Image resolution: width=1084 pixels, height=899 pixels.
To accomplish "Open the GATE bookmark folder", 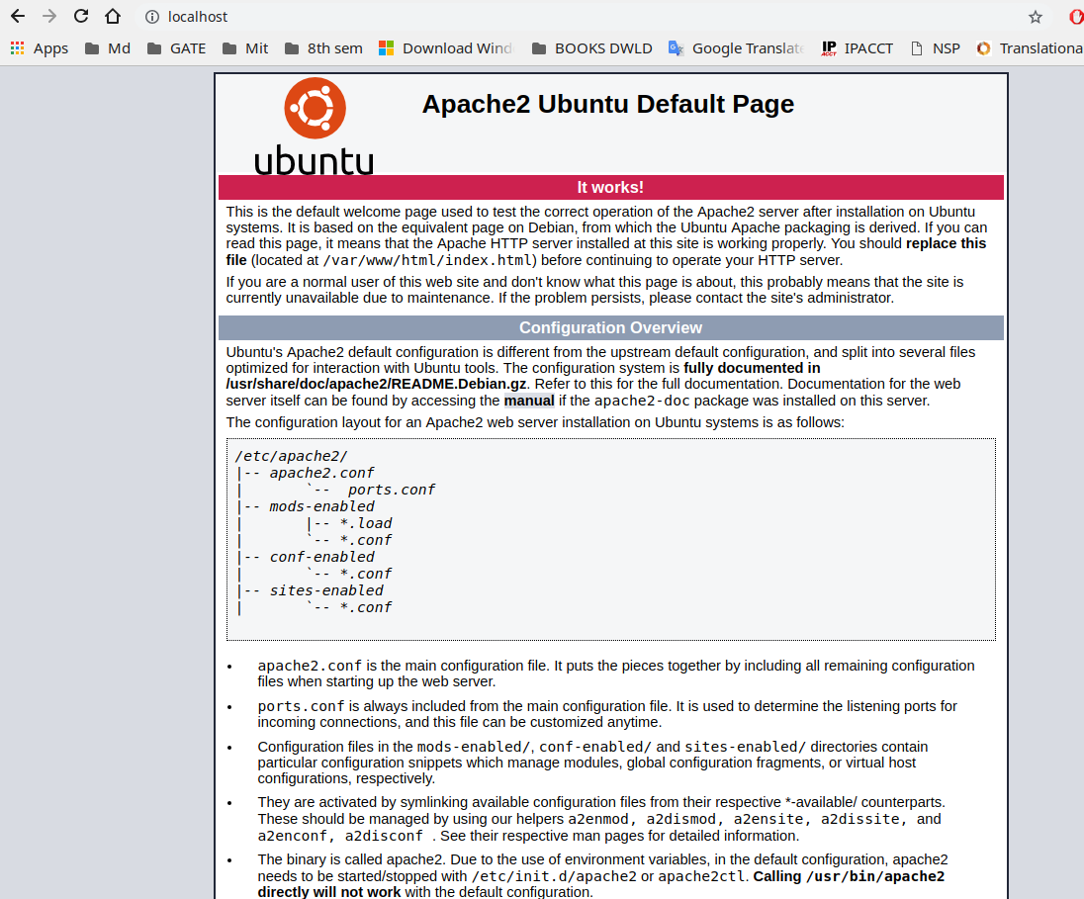I will pyautogui.click(x=176, y=48).
